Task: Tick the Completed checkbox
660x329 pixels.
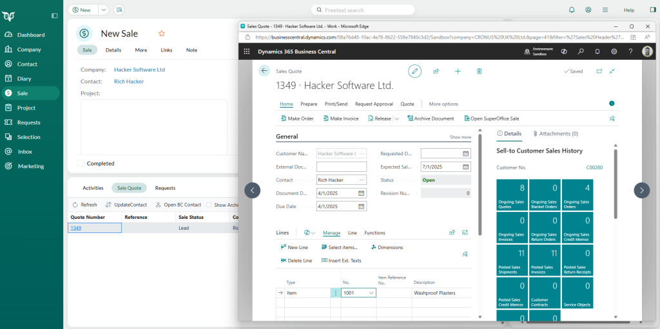Action: click(x=81, y=164)
